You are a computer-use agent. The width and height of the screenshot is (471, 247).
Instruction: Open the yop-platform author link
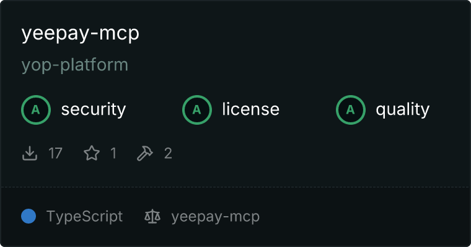tap(75, 65)
